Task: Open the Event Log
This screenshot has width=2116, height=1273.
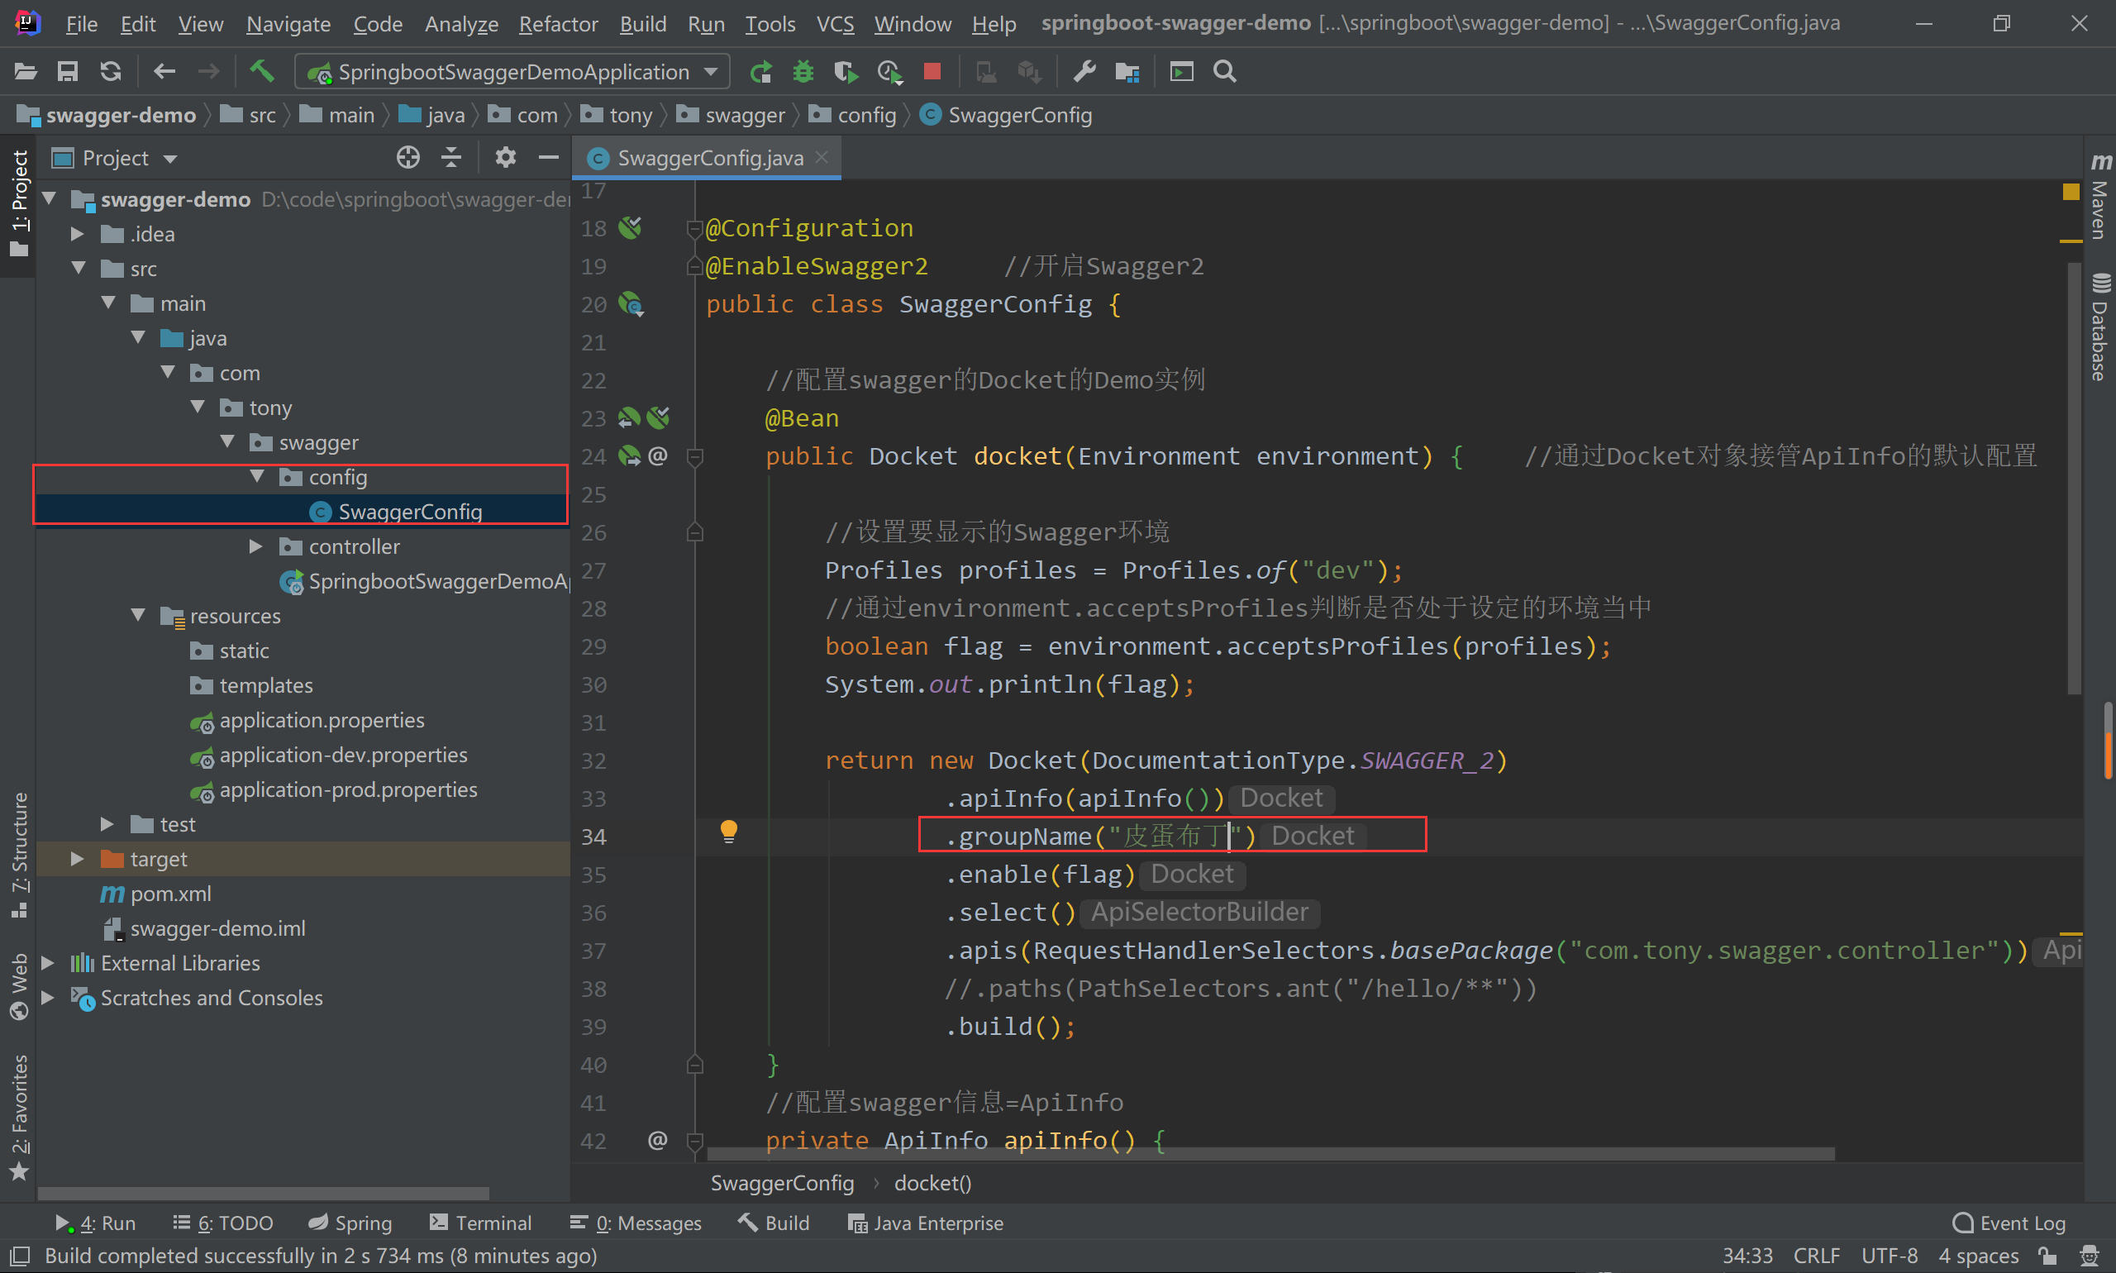Action: (2009, 1223)
